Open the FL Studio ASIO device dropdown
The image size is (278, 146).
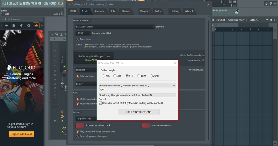click(x=115, y=27)
